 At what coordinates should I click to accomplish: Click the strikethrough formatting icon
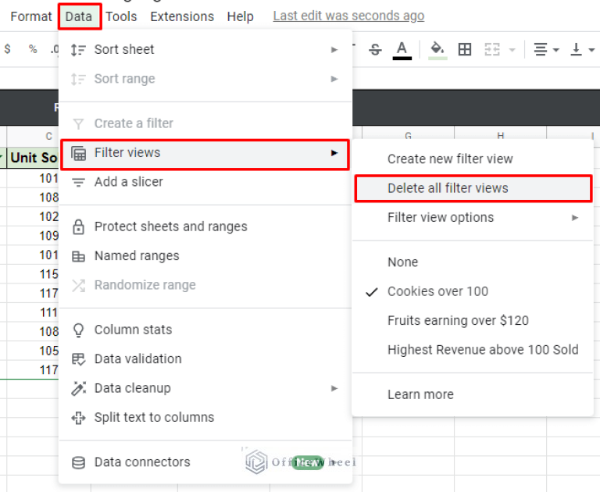click(x=375, y=49)
